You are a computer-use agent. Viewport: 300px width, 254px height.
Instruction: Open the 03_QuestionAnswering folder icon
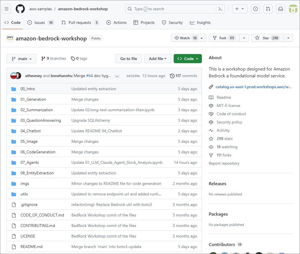(14, 121)
